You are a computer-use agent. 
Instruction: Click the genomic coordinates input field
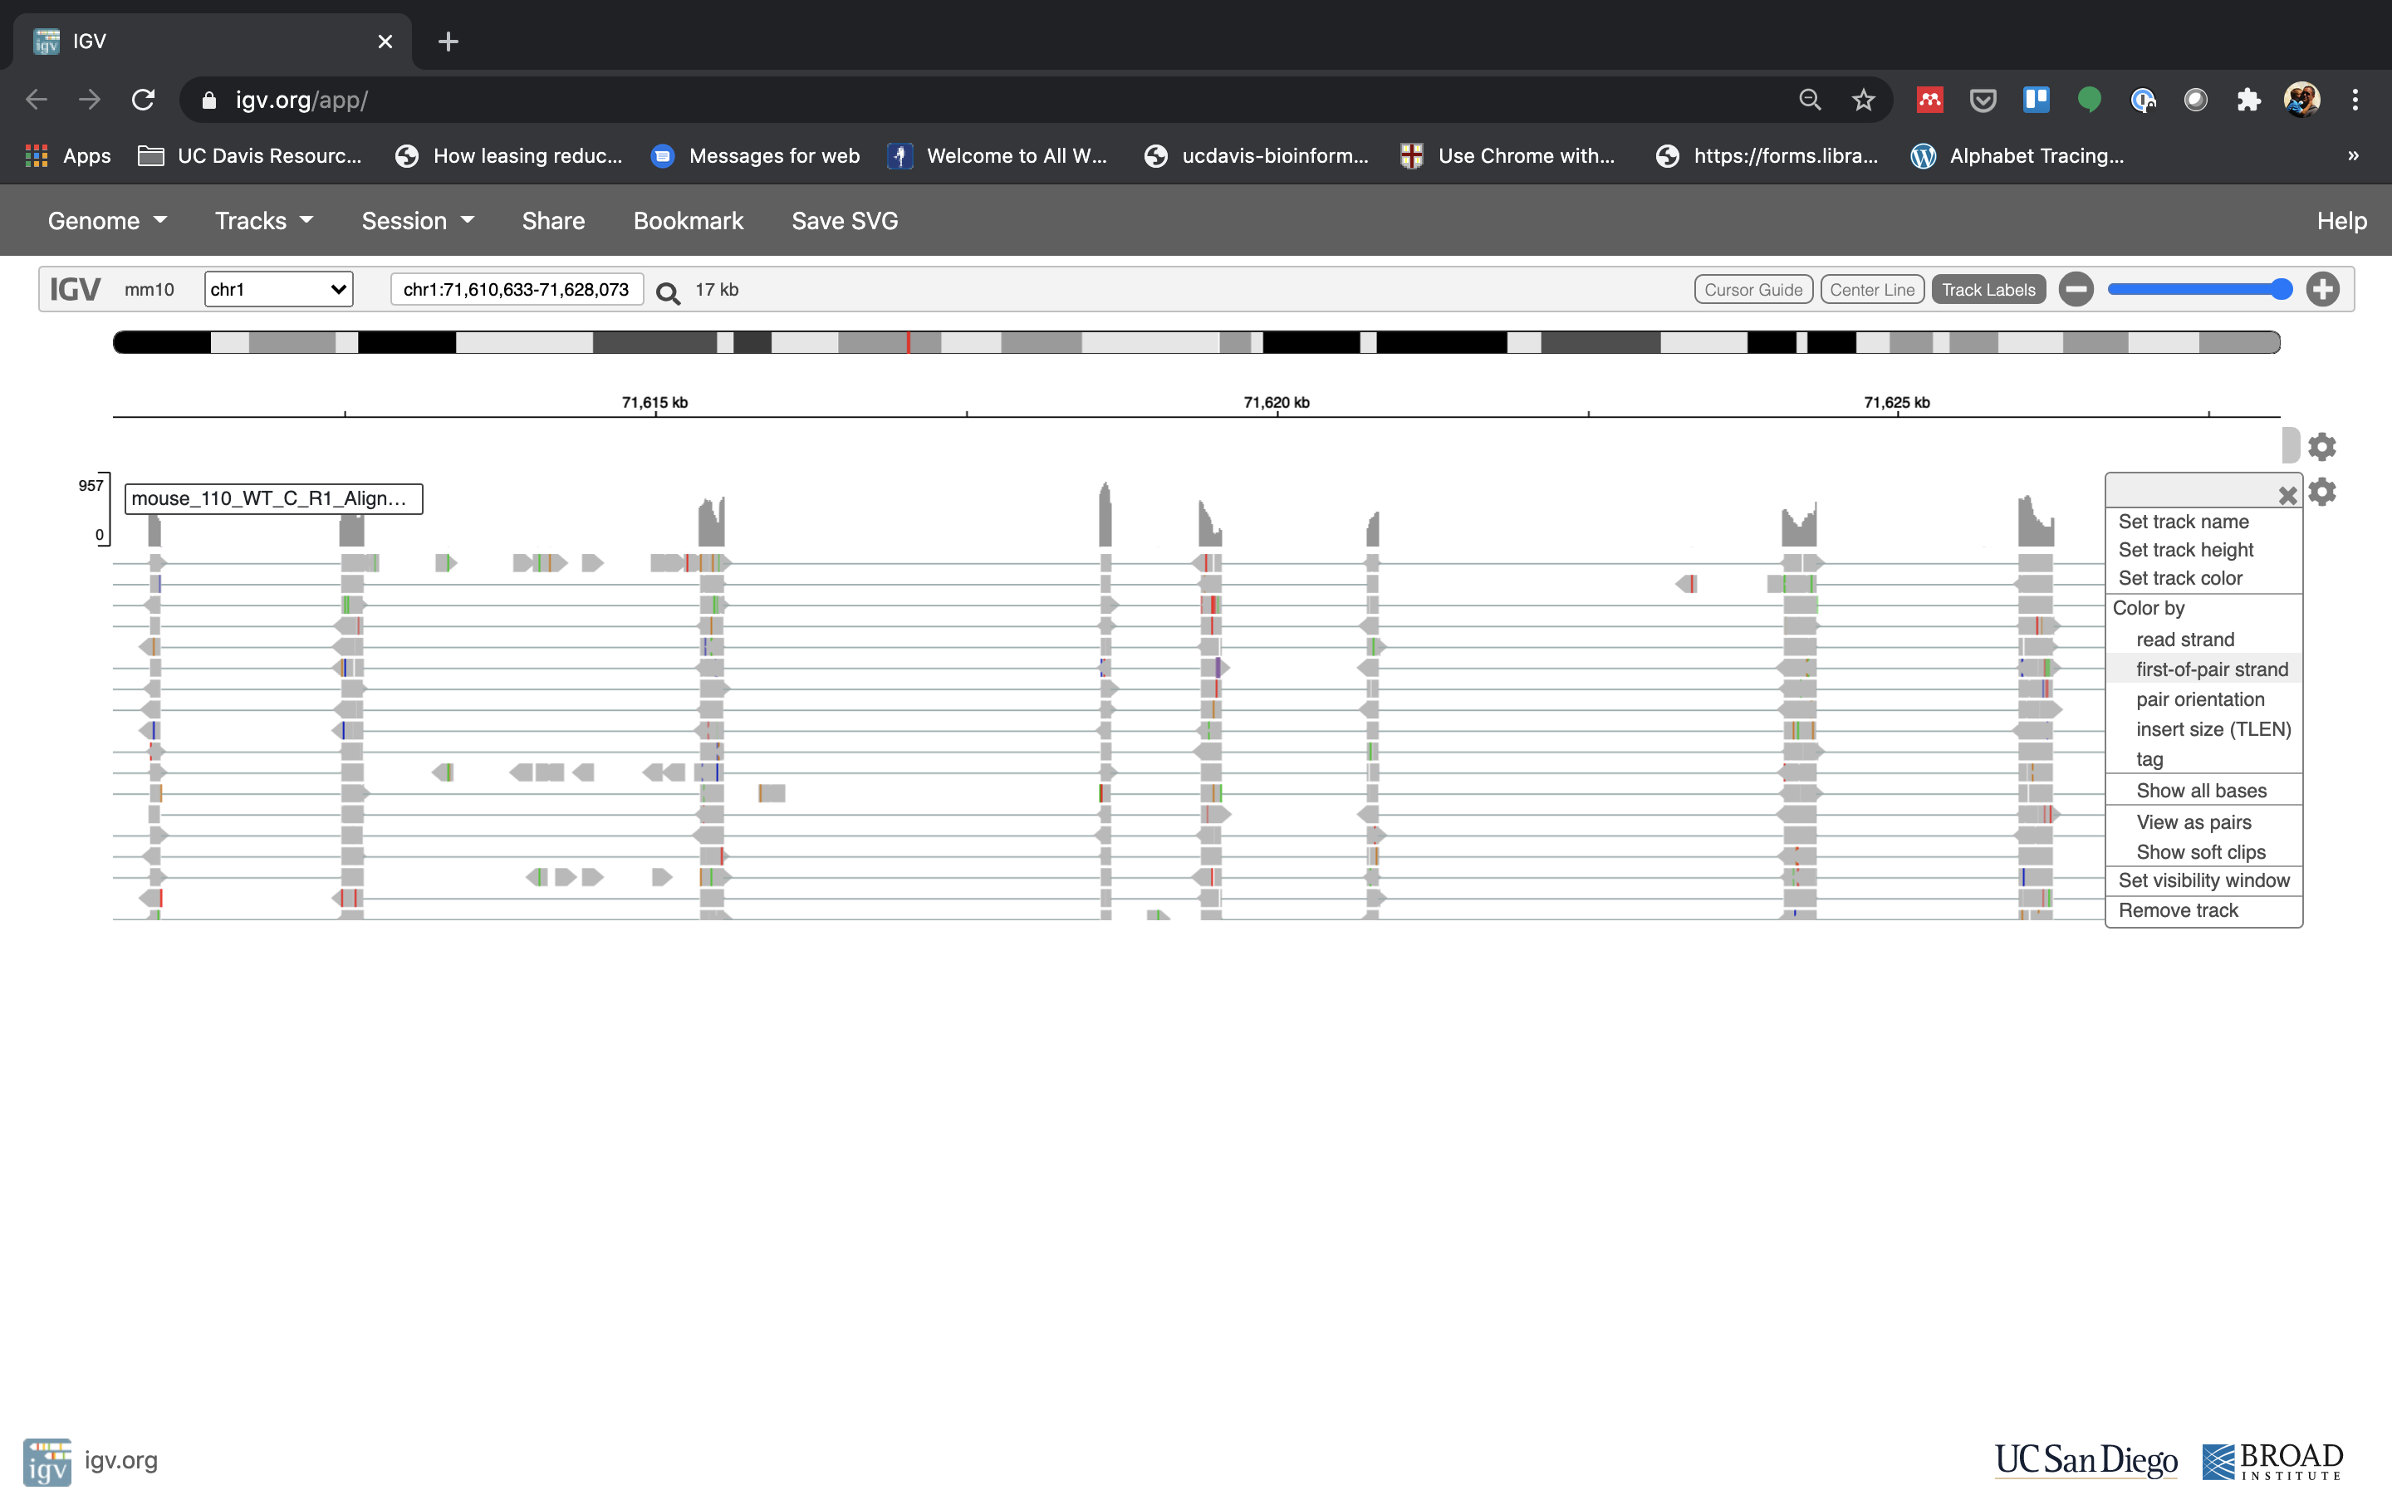[x=517, y=289]
